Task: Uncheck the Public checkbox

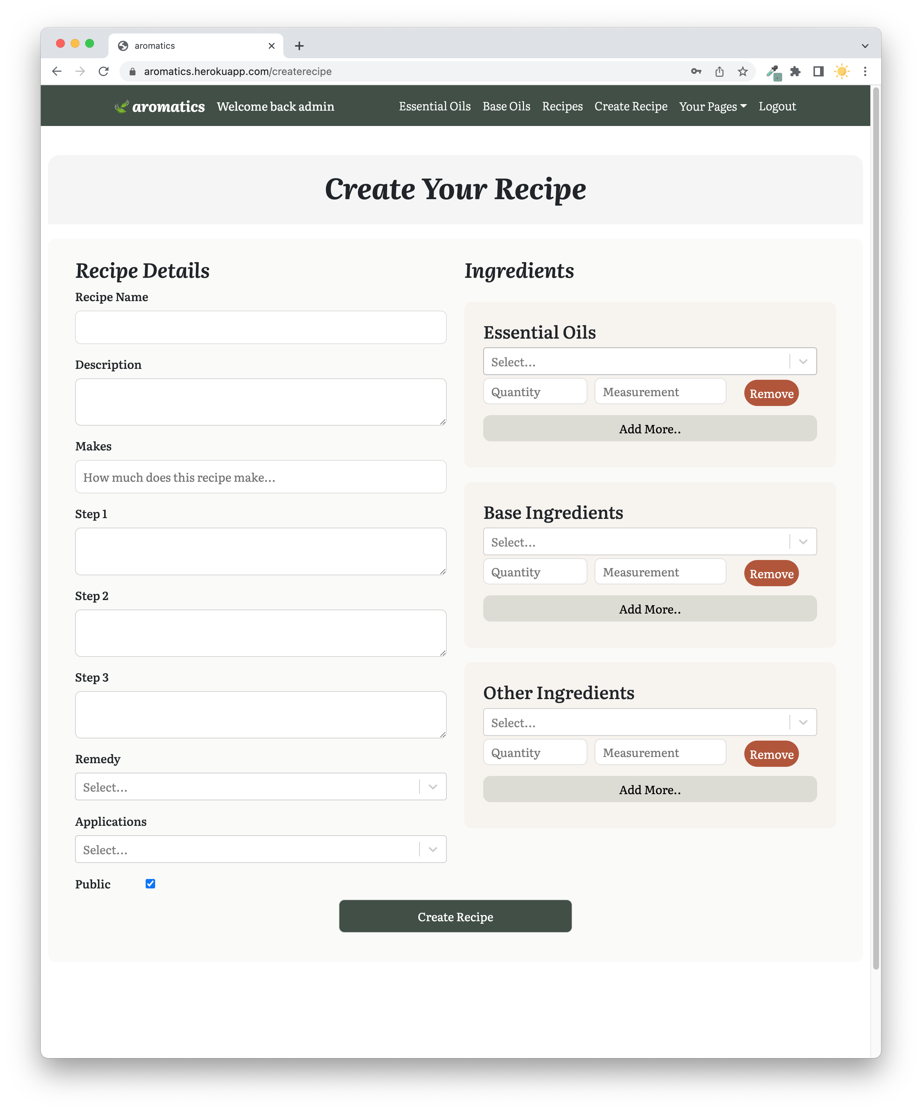Action: point(150,883)
